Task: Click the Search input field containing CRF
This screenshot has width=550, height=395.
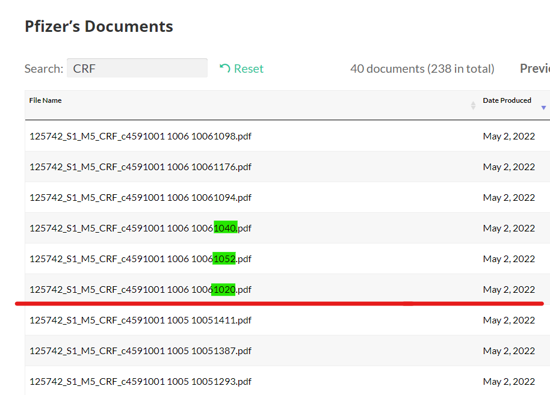Action: coord(137,69)
